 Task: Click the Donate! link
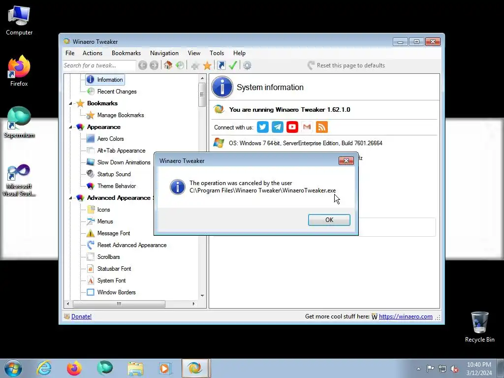point(81,316)
